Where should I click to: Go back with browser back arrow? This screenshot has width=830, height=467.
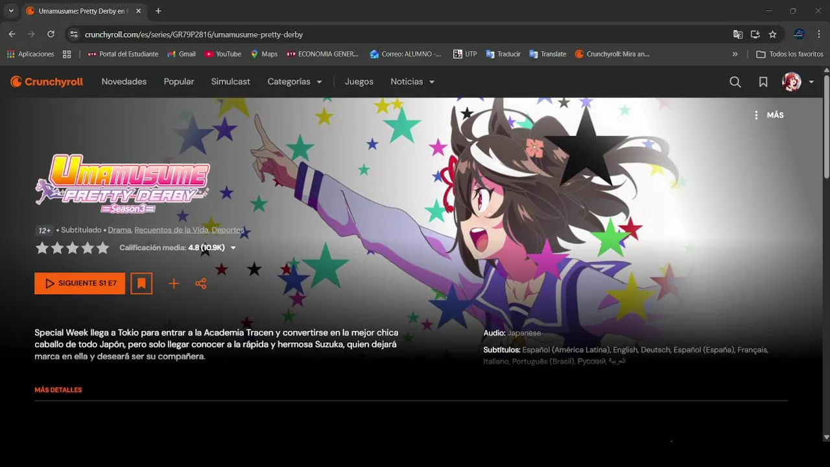pyautogui.click(x=12, y=34)
